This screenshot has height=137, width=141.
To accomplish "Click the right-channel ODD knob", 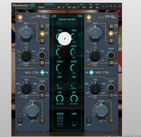I will pyautogui.click(x=74, y=52).
